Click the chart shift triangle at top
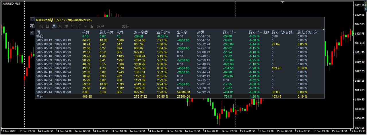The height and width of the screenshot is (135, 367). (283, 2)
